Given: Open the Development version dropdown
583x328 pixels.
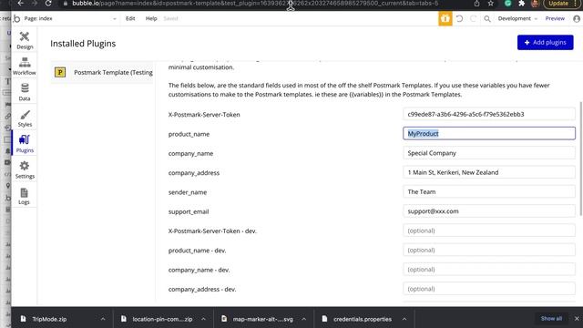Looking at the screenshot, I should click(517, 18).
